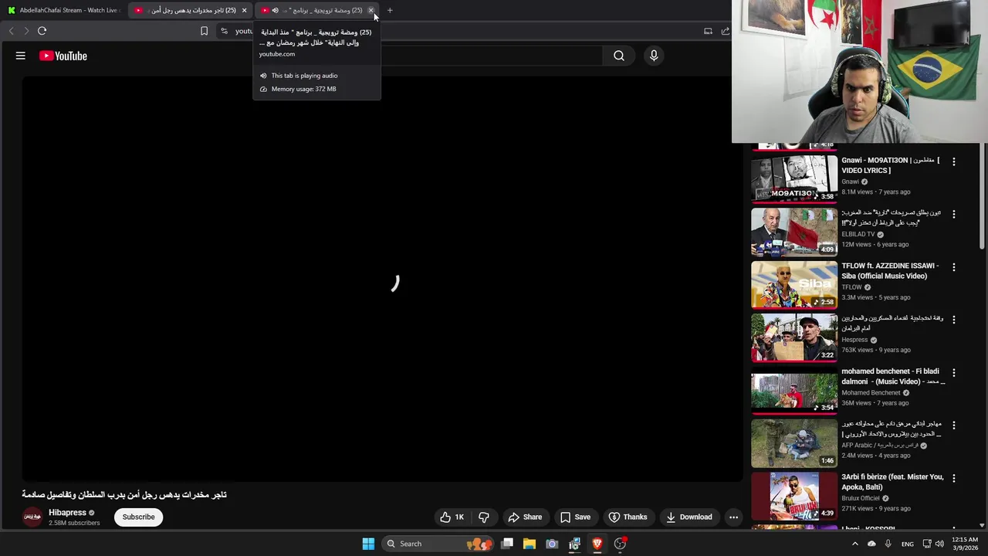Switch to the AbdellahChafai Stream tab

click(63, 10)
